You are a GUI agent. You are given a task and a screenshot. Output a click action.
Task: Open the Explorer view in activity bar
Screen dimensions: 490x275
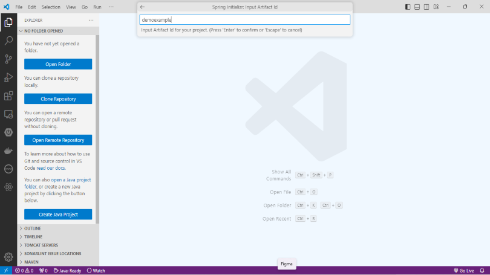point(8,22)
